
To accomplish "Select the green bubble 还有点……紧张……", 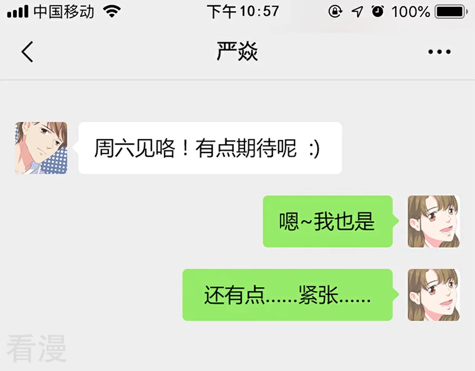I will pyautogui.click(x=288, y=295).
